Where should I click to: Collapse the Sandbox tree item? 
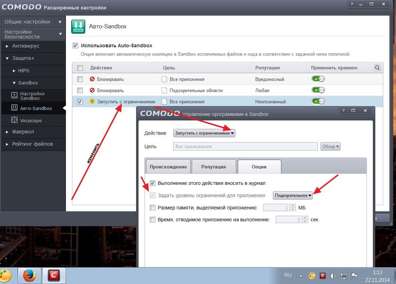14,83
